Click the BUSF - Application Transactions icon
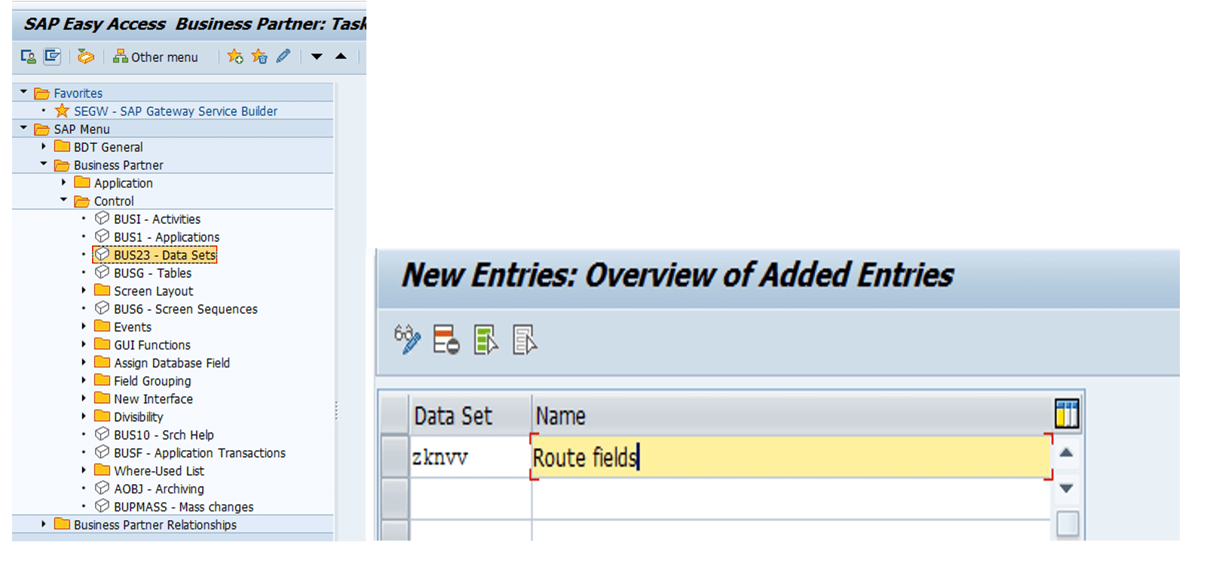1213x576 pixels. [102, 453]
